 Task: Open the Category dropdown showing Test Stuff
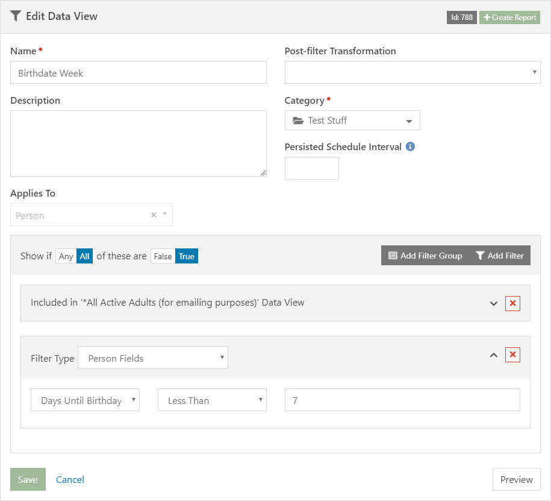coord(352,121)
